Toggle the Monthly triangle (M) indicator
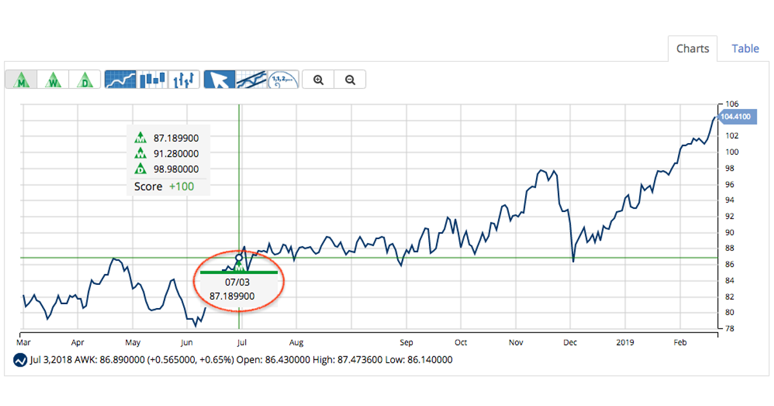Screen dimensions: 774x406 tap(22, 79)
